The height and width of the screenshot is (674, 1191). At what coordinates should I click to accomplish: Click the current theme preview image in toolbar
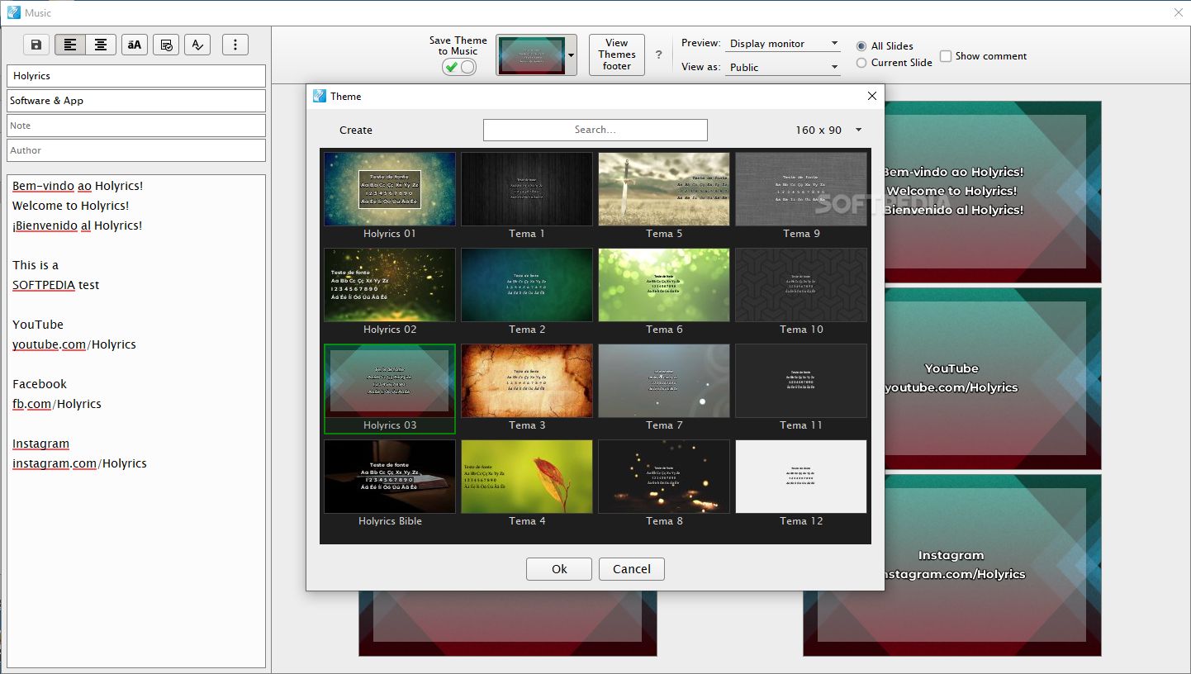[x=531, y=55]
